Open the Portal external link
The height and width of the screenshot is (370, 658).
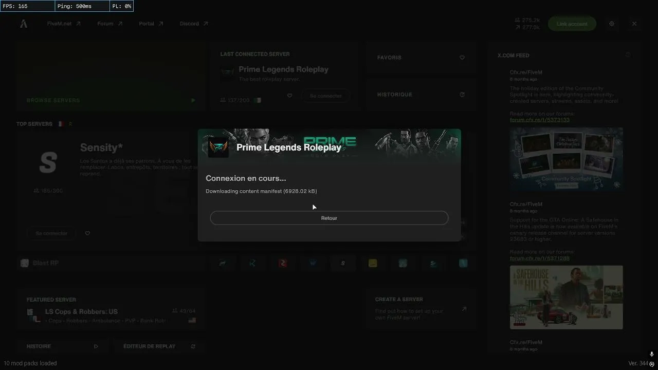[151, 24]
